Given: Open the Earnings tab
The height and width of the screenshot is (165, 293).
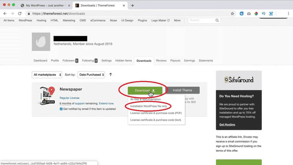Looking at the screenshot, I should pyautogui.click(x=190, y=61).
